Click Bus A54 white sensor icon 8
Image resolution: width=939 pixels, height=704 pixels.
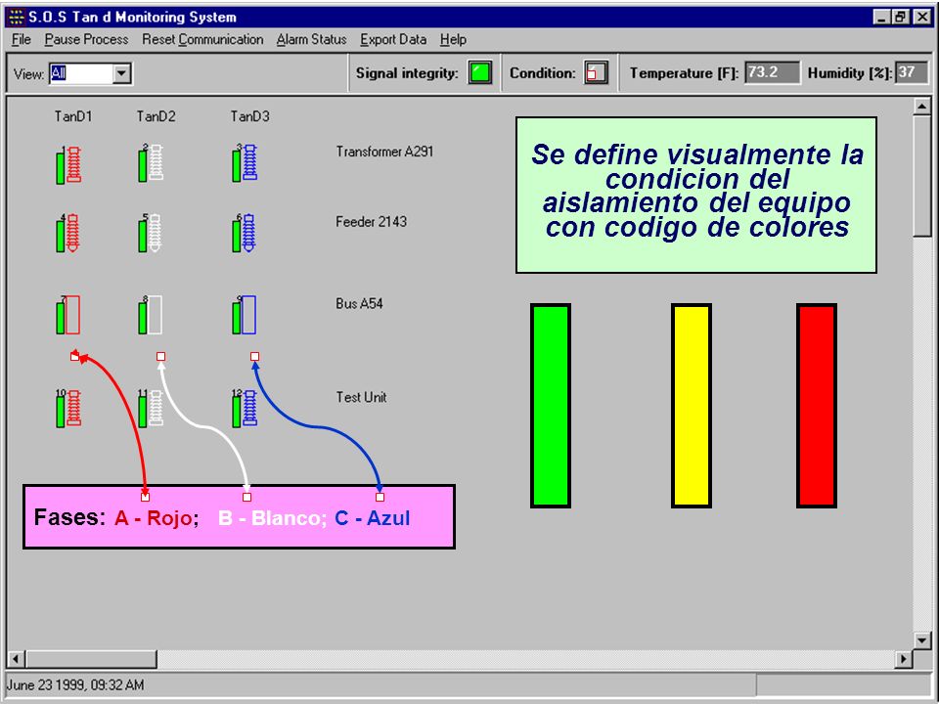pyautogui.click(x=150, y=315)
